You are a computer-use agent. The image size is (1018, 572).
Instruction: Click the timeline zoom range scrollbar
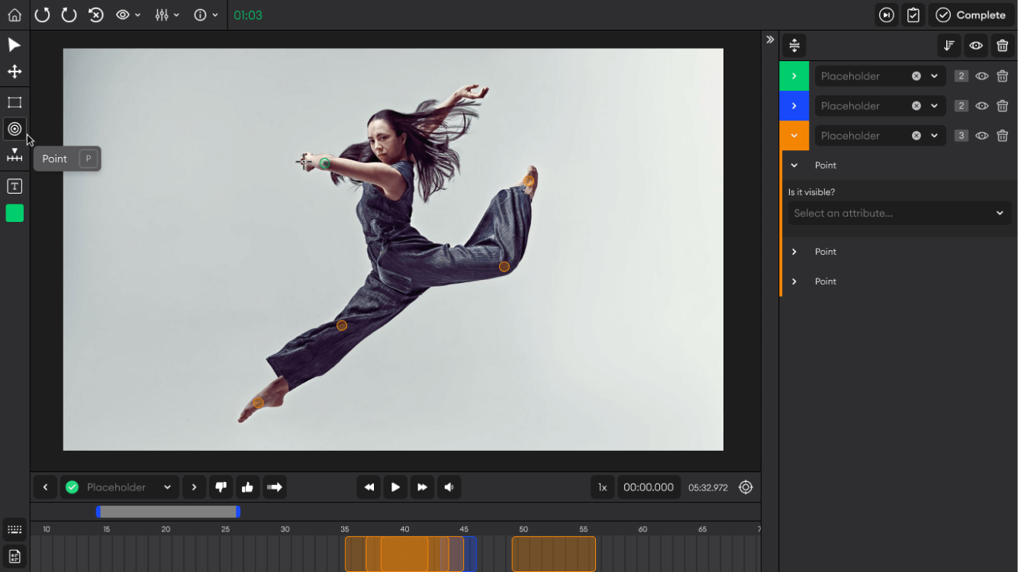[x=169, y=512]
